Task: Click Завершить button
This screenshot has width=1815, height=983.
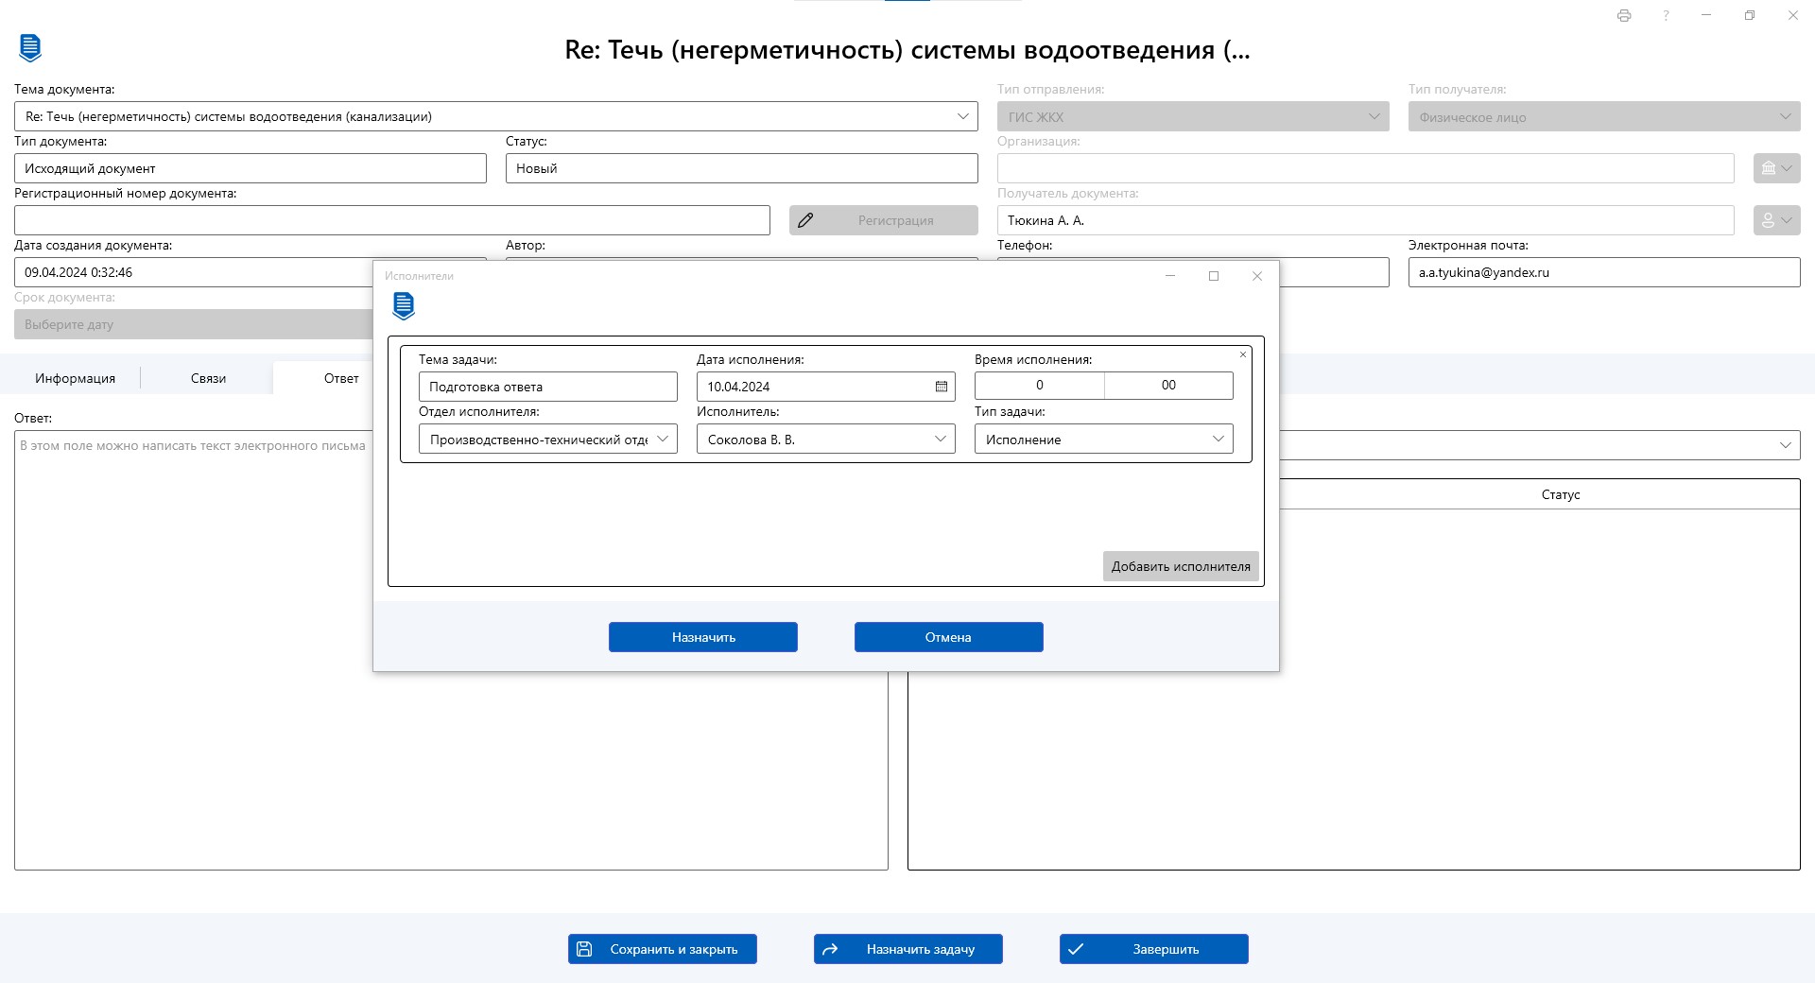Action: tap(1154, 949)
